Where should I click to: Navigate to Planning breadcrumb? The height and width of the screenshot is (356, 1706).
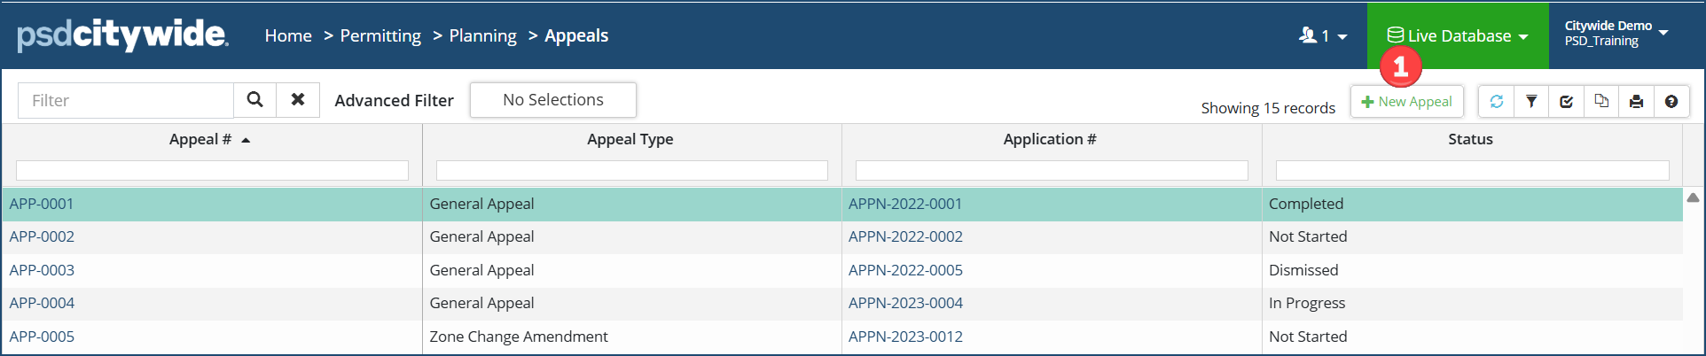coord(482,36)
